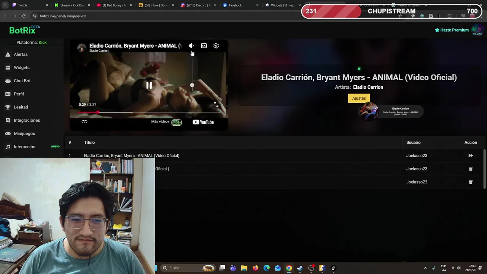Copy video link via chain icon
The image size is (487, 274).
(84, 122)
